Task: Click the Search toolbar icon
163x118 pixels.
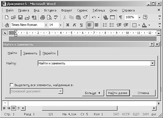Action: click(x=34, y=17)
